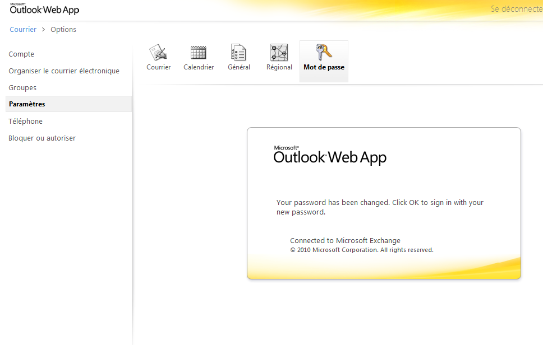Click Connected to Microsoft Exchange text
The height and width of the screenshot is (345, 543).
[x=345, y=241]
